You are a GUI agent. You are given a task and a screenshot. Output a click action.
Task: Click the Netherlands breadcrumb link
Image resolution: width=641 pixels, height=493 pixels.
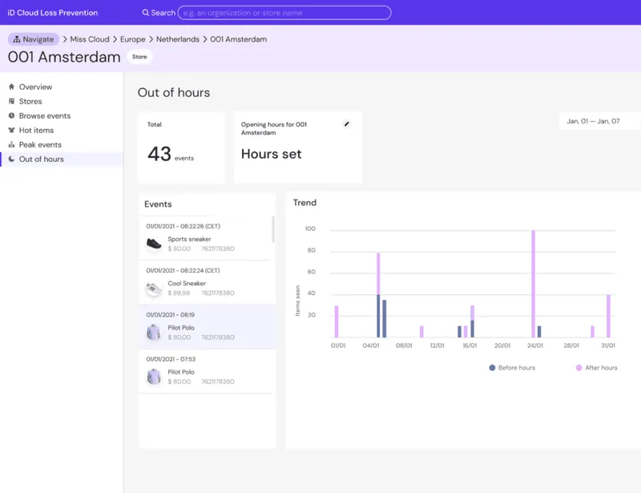[x=177, y=39]
